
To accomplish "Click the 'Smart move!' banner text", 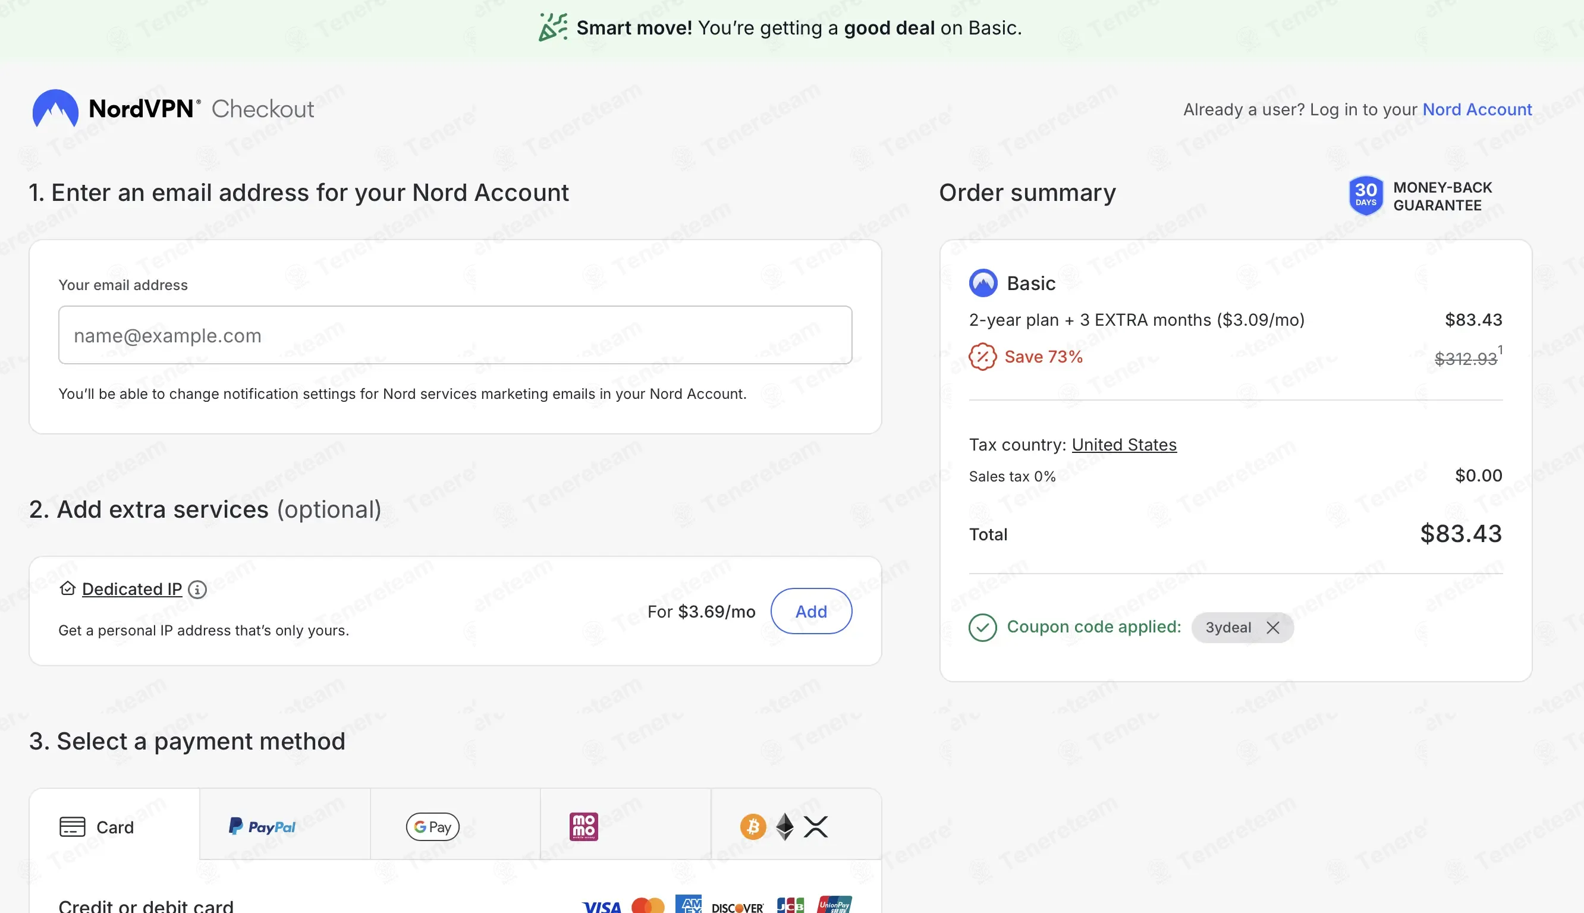I will [x=634, y=27].
